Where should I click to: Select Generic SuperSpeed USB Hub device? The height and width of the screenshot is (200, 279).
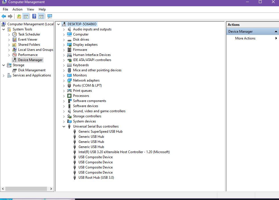[x=100, y=132]
